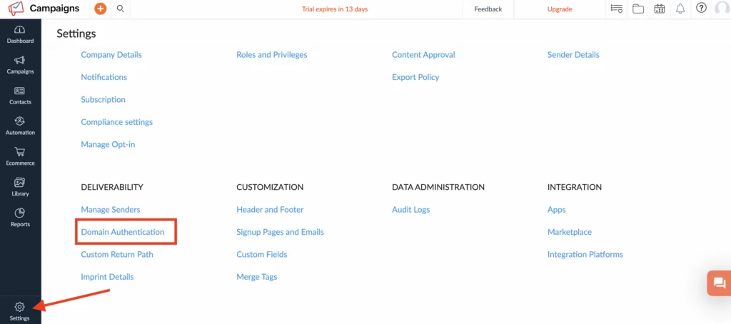Image resolution: width=731 pixels, height=324 pixels.
Task: Open the Audit Logs link
Action: (410, 209)
